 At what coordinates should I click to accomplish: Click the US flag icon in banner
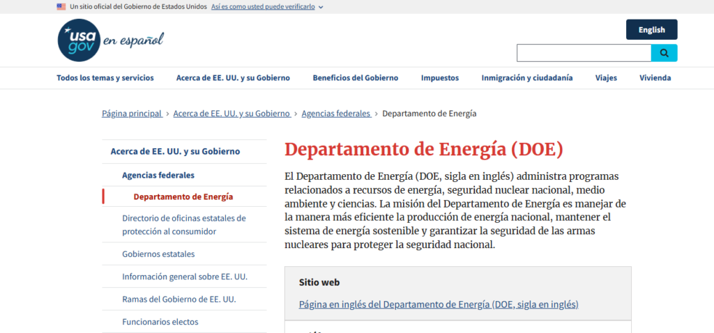pos(61,6)
